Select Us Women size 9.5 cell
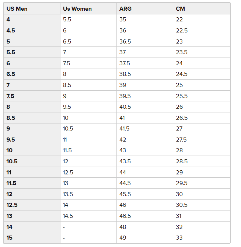Image resolution: width=241 pixels, height=247 pixels. (67, 107)
